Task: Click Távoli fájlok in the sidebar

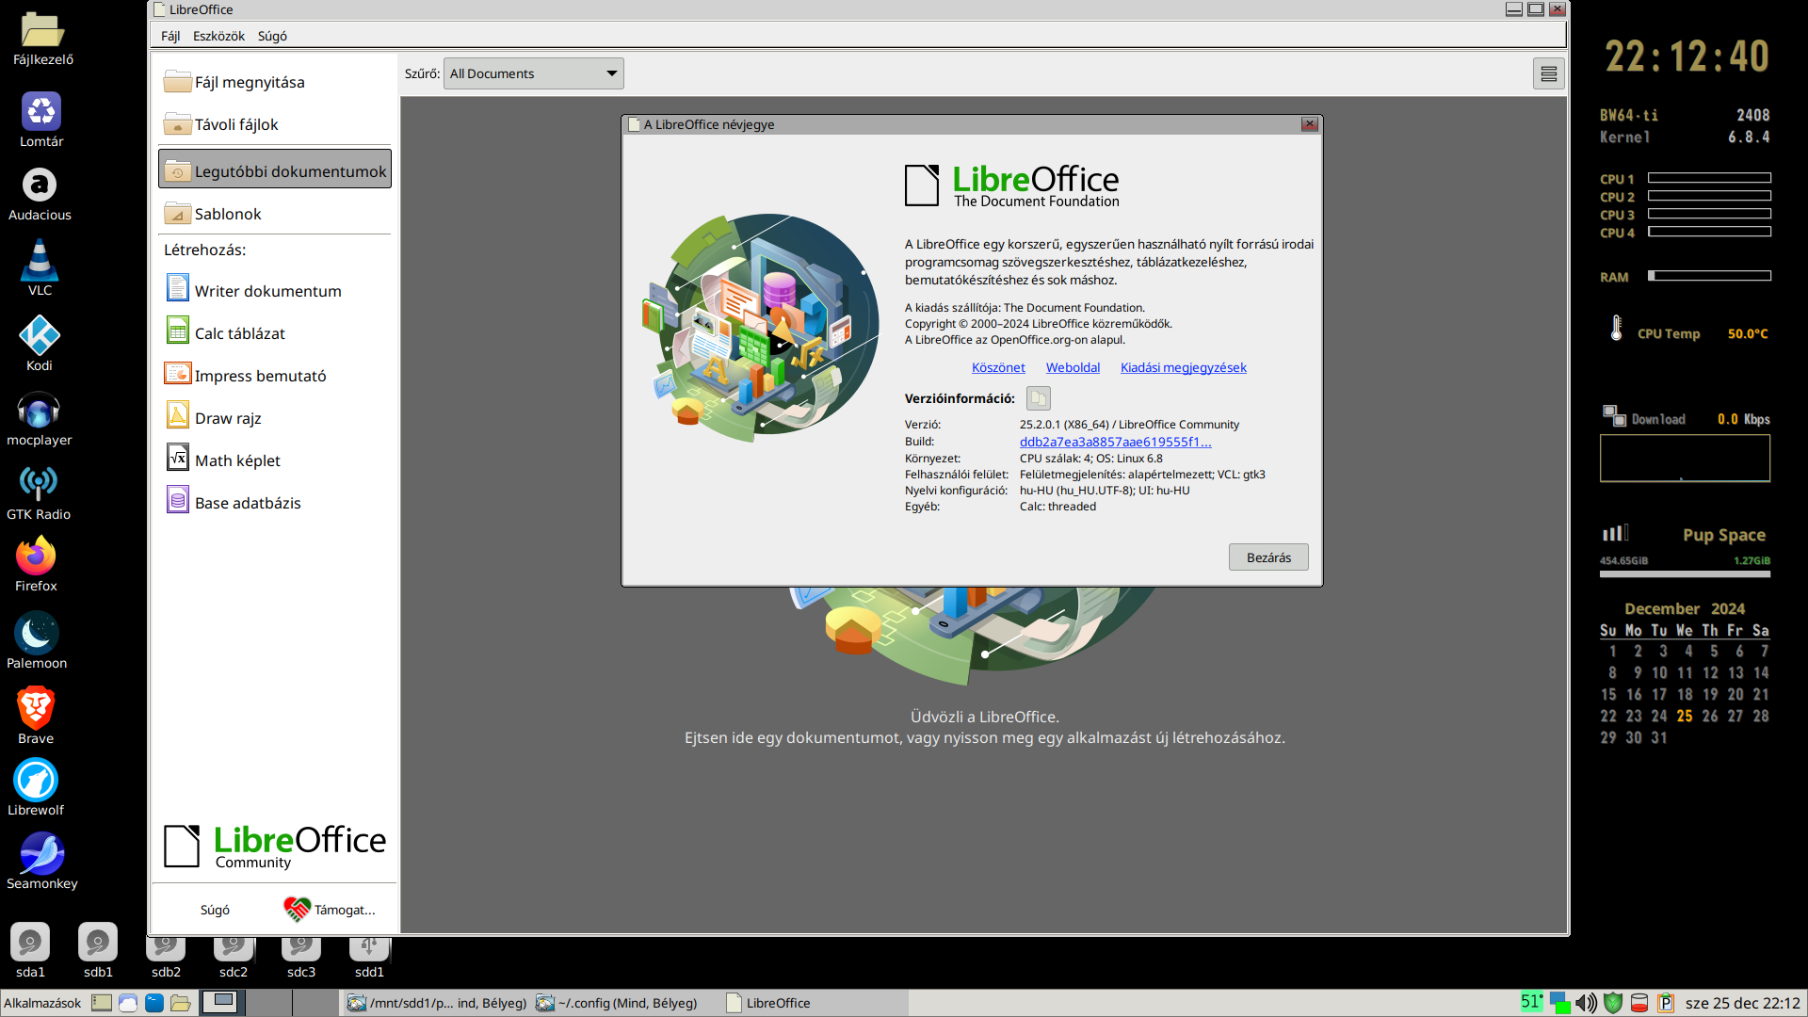Action: click(x=274, y=124)
